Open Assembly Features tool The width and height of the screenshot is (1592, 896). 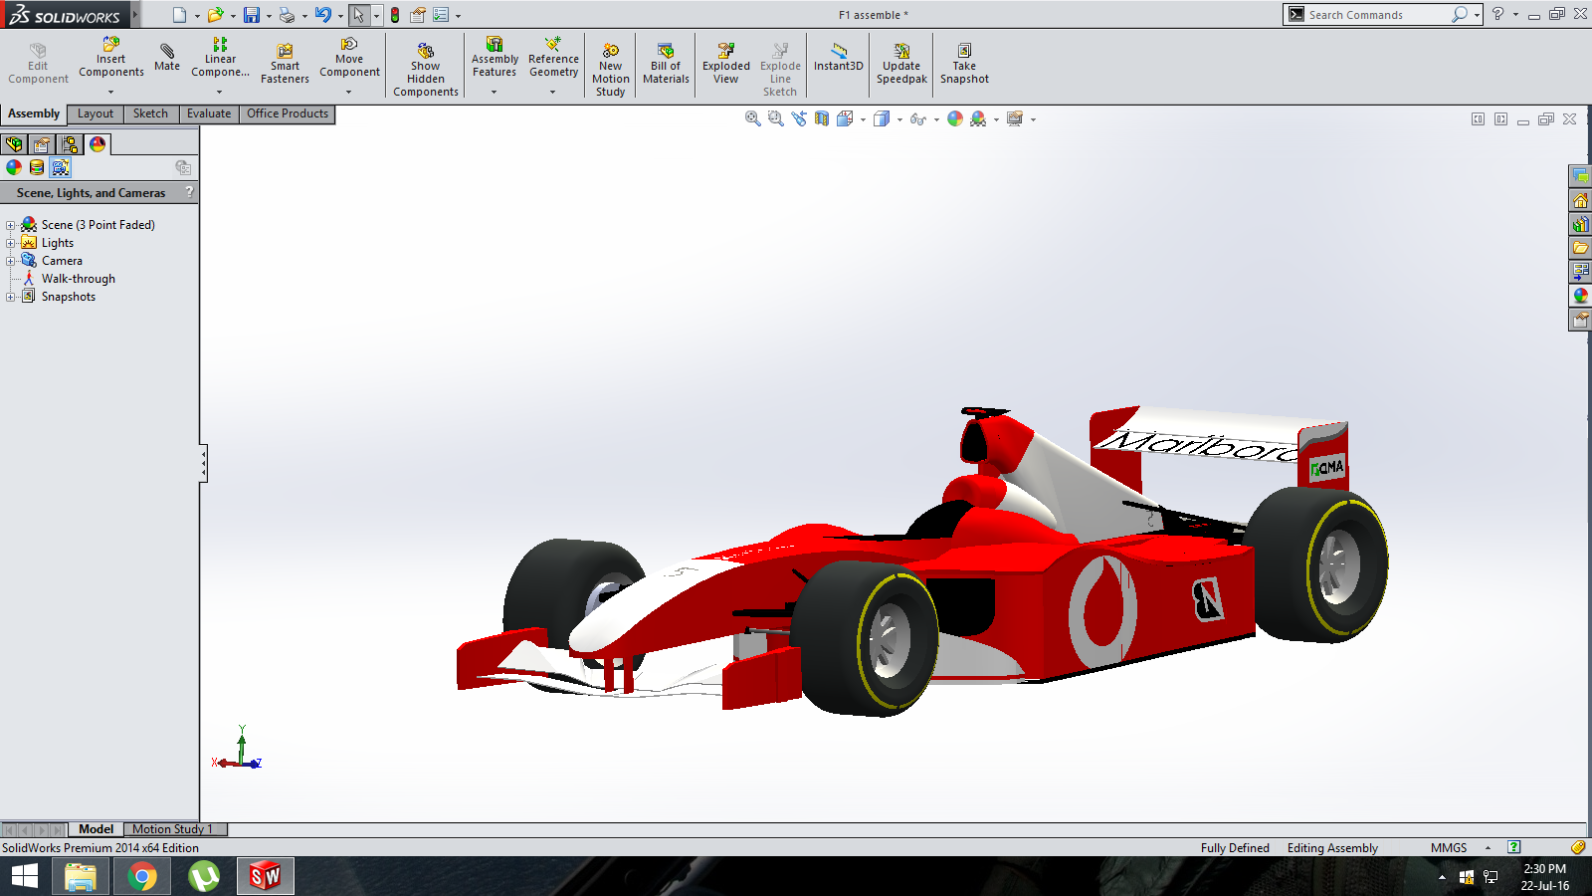point(495,58)
